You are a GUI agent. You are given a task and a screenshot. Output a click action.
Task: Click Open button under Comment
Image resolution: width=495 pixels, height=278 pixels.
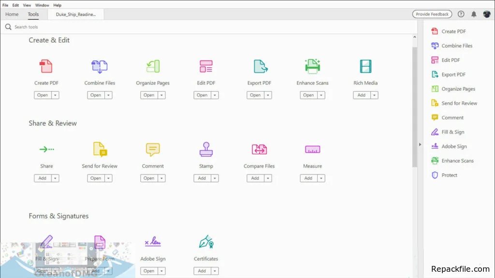(x=149, y=179)
